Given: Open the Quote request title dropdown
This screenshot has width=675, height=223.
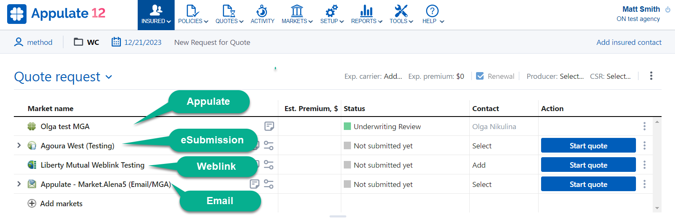Looking at the screenshot, I should coord(109,77).
